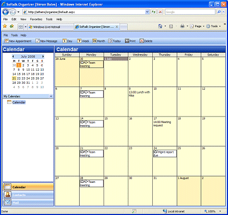Viewport: 228px width, 215px height.
Task: Open the Contacts pane
Action: (x=28, y=195)
